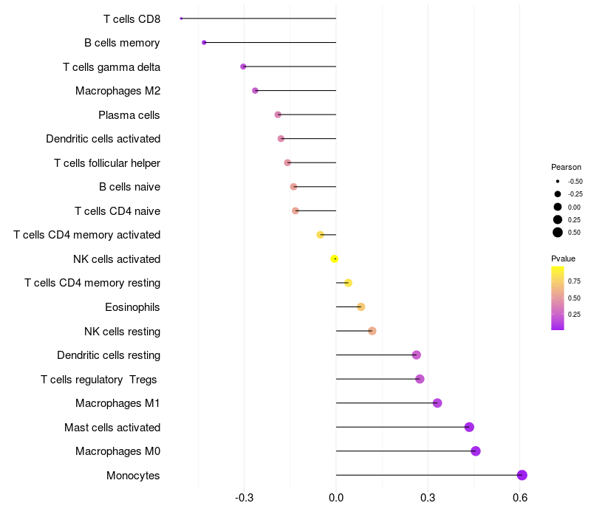Click the T cells CD8 data point
591x517 pixels.
tap(181, 18)
